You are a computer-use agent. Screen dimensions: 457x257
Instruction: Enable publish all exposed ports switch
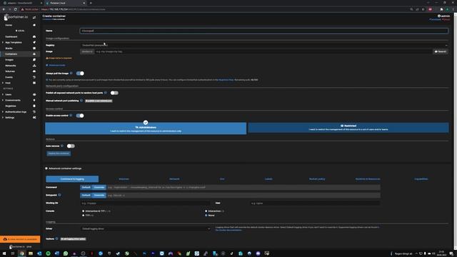(x=114, y=93)
